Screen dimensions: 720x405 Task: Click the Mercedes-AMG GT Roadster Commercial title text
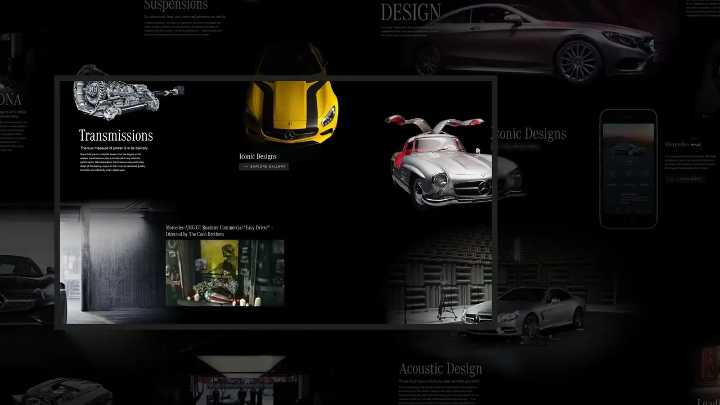point(219,231)
